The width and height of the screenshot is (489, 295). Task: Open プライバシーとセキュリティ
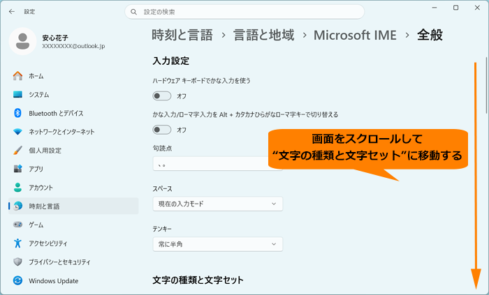point(73,262)
